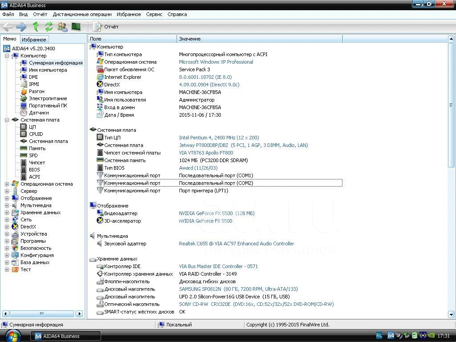
Task: Expand the Сервер tree node
Action: click(7, 191)
